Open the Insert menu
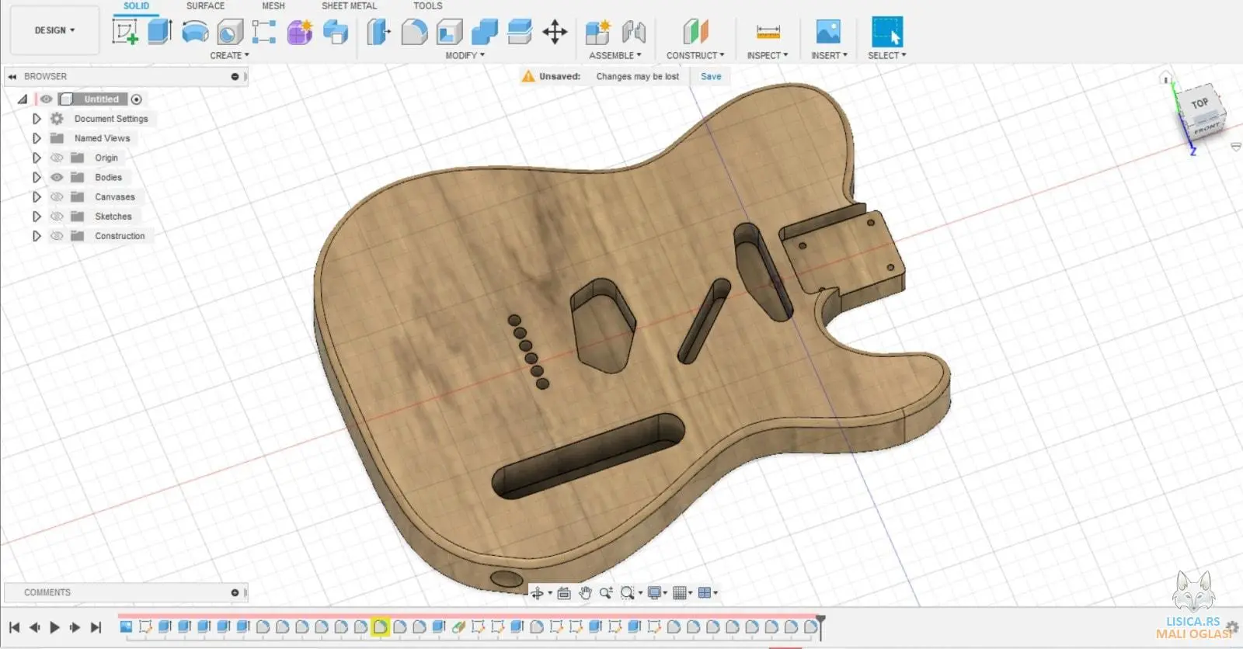 [829, 55]
